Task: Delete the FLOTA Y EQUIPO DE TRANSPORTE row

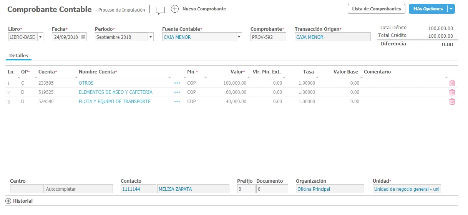Action: 452,102
